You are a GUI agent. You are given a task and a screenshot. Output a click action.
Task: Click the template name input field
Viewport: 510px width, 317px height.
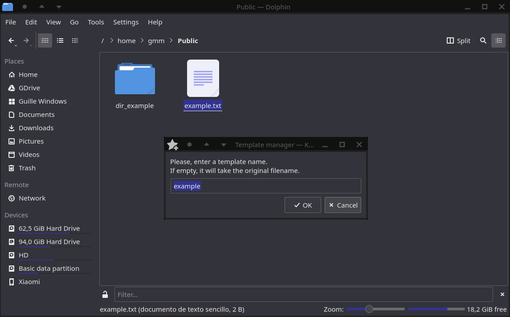click(x=266, y=186)
